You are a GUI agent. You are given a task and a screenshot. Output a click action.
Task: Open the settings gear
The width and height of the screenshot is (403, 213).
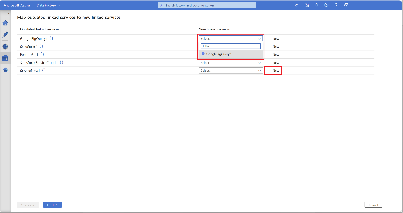(326, 5)
